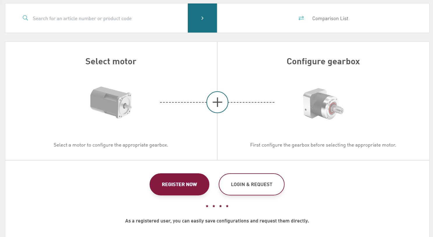Select the motor product image

(111, 102)
